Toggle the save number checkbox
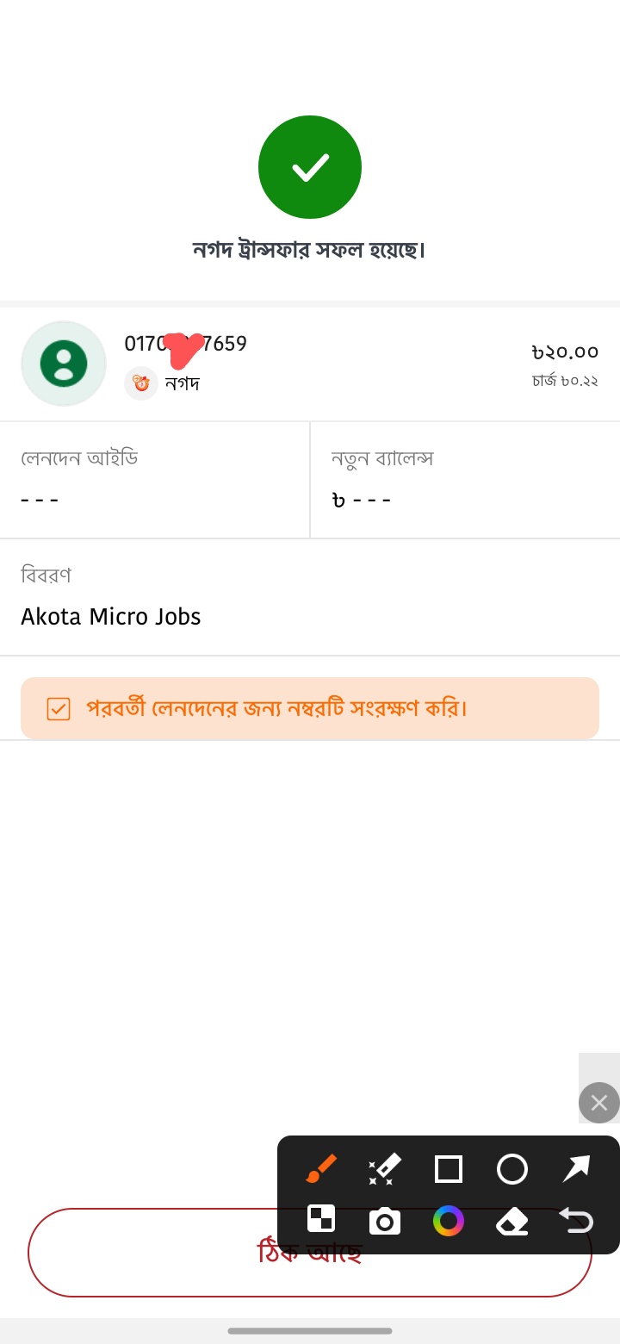Viewport: 620px width, 1344px height. point(59,709)
